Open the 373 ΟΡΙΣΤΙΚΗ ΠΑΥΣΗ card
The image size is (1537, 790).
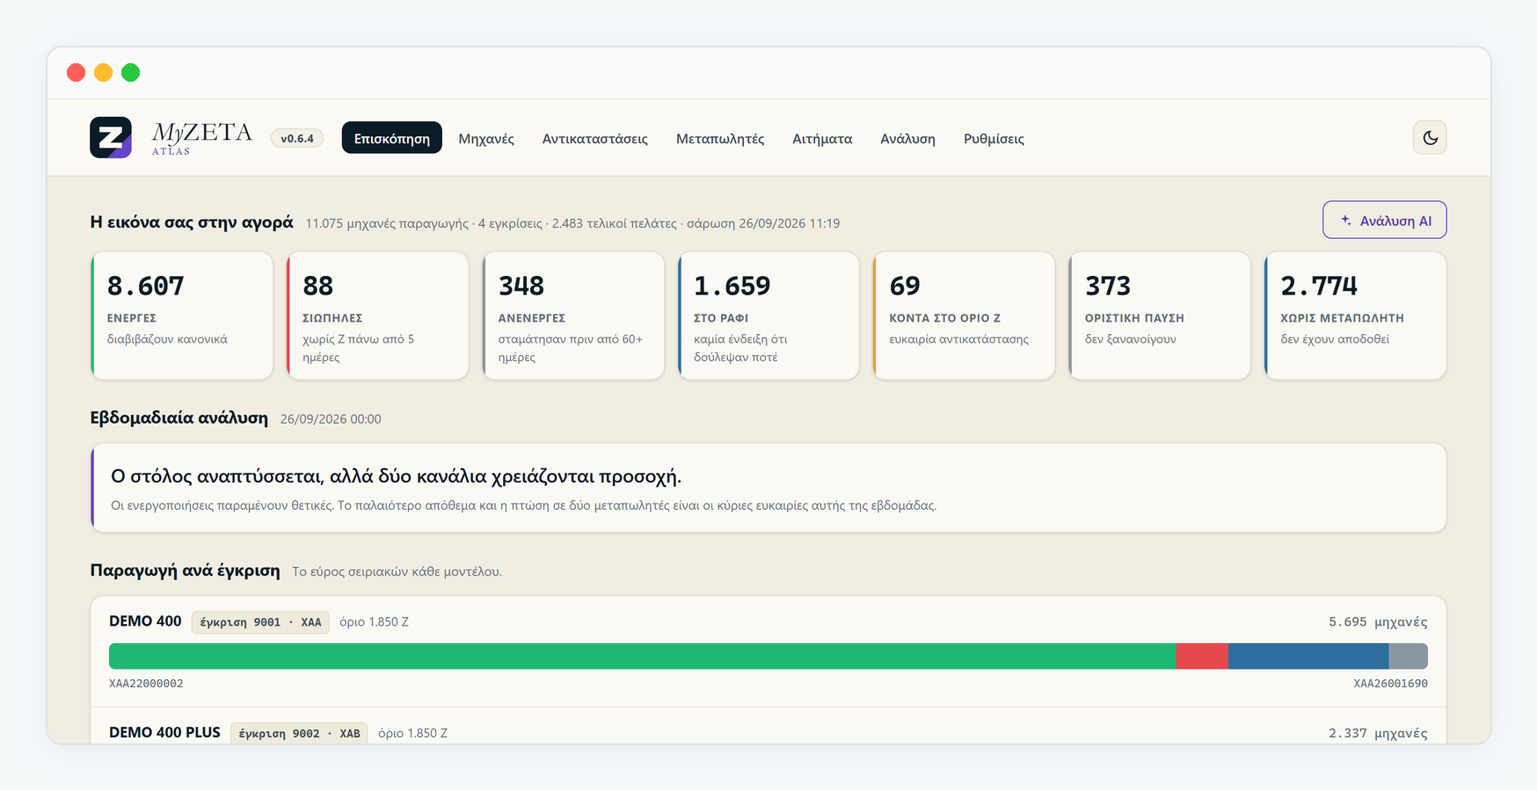coord(1160,316)
